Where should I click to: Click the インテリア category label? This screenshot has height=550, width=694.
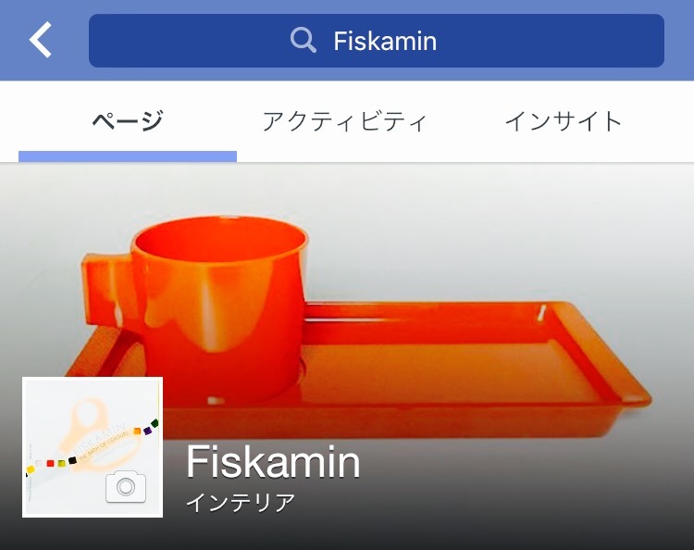241,503
